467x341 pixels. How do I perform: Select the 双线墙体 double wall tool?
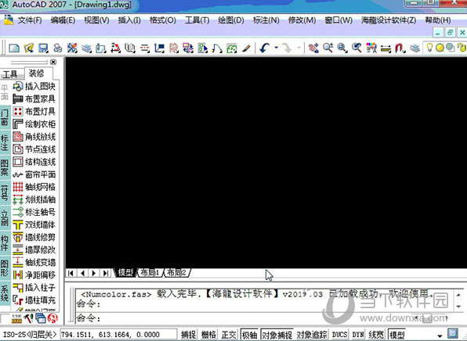[x=34, y=224]
